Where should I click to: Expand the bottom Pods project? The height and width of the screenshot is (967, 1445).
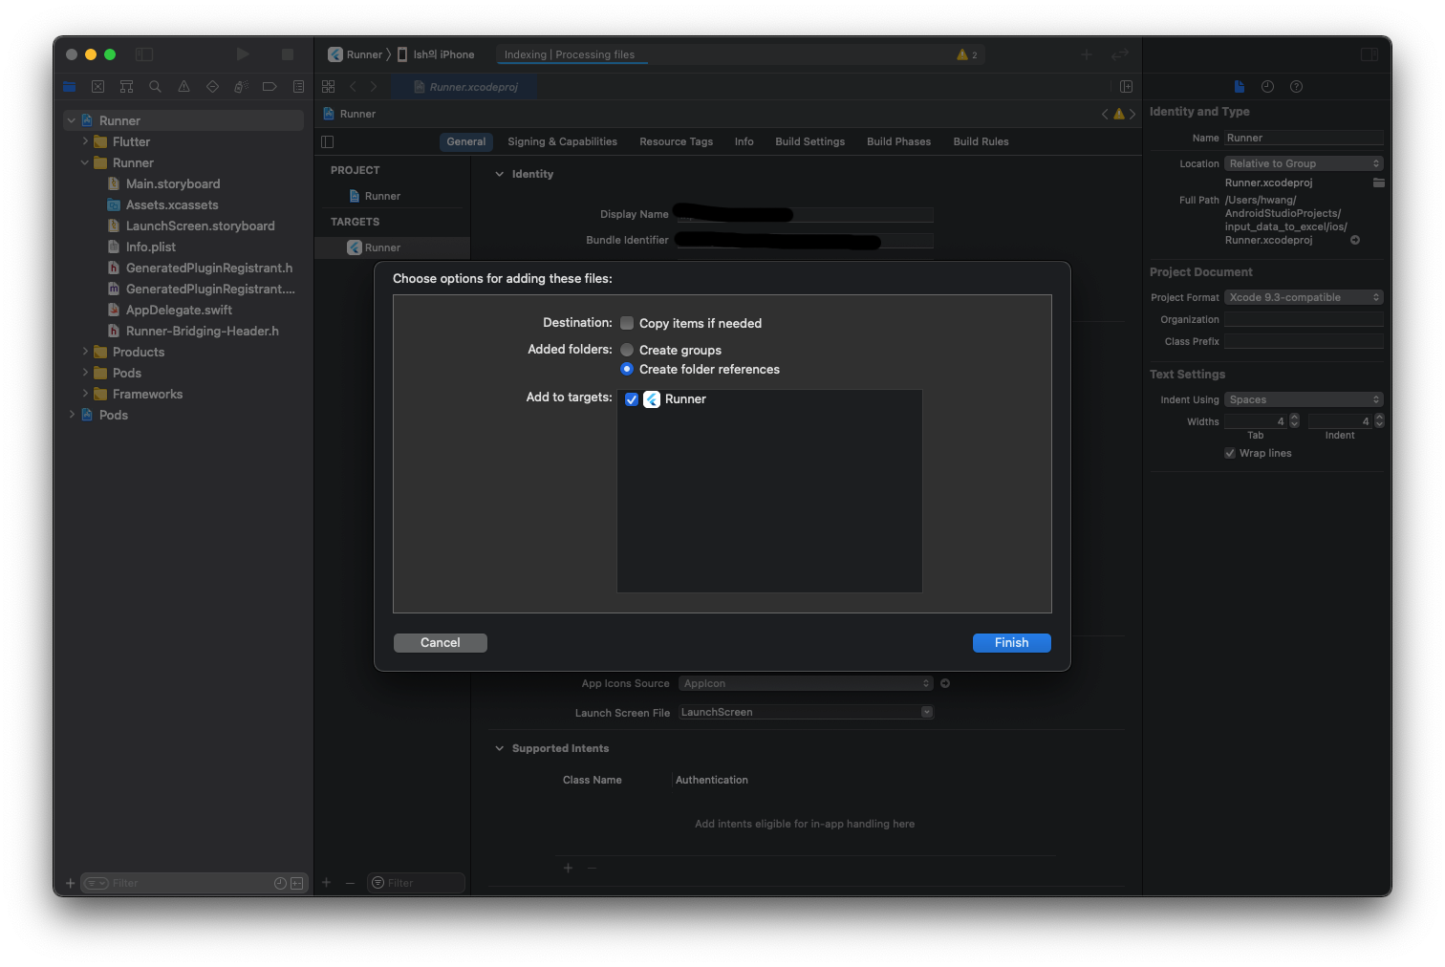point(71,415)
